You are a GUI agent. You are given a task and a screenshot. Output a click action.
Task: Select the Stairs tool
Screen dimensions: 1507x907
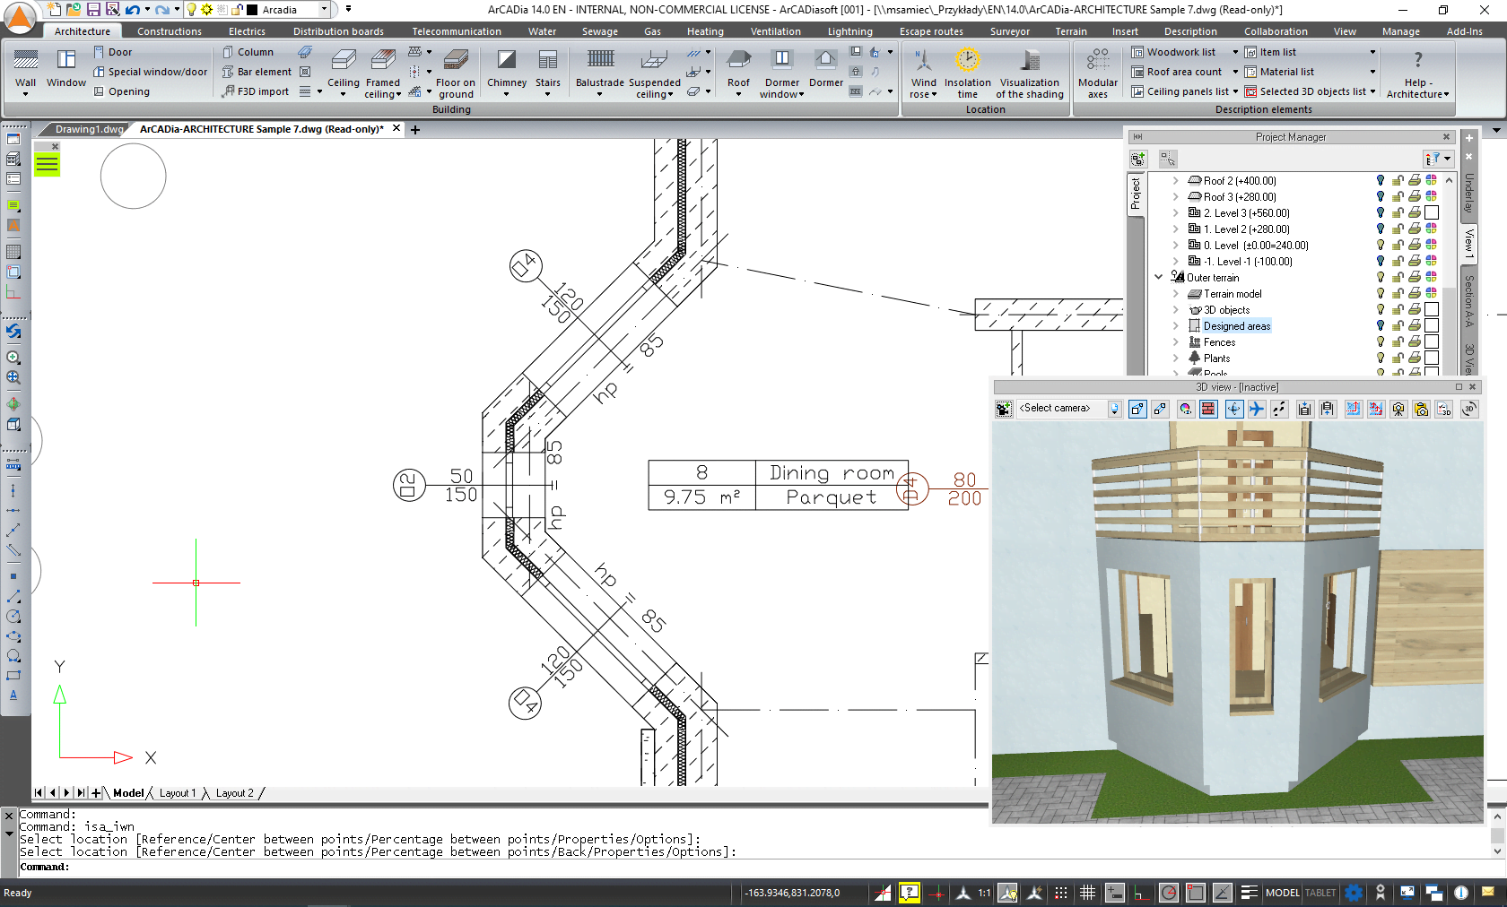point(548,71)
